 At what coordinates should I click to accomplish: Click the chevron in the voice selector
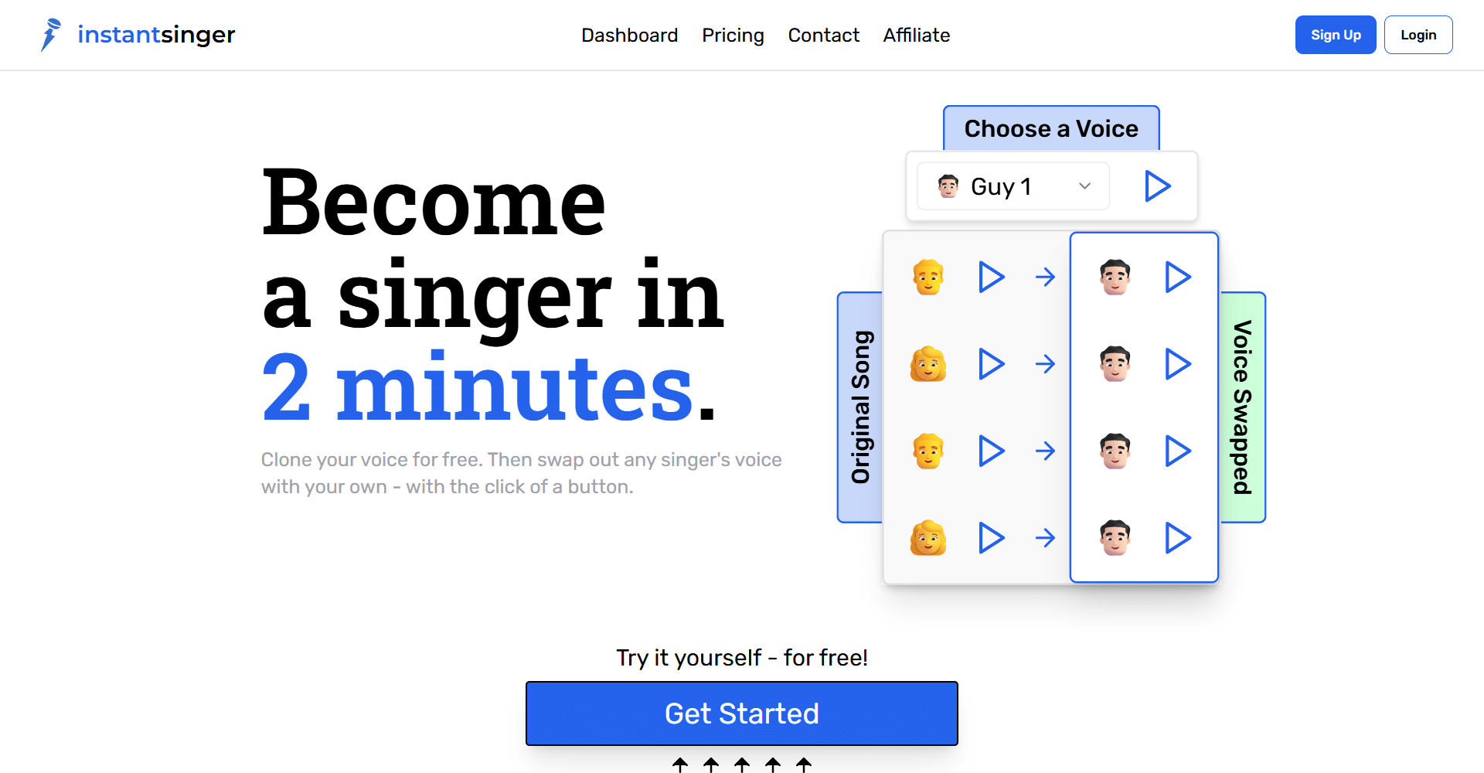pos(1084,186)
